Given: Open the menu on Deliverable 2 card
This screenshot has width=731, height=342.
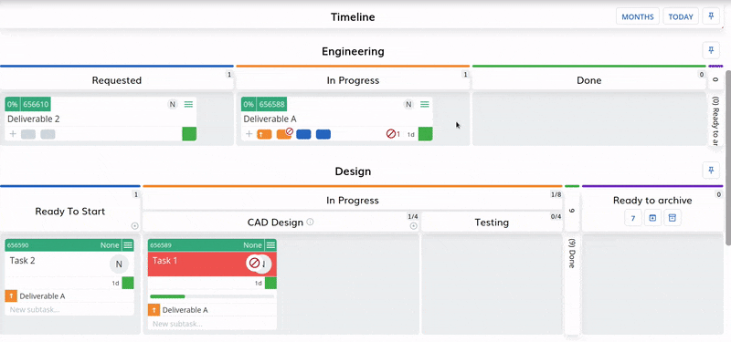Looking at the screenshot, I should pos(188,104).
